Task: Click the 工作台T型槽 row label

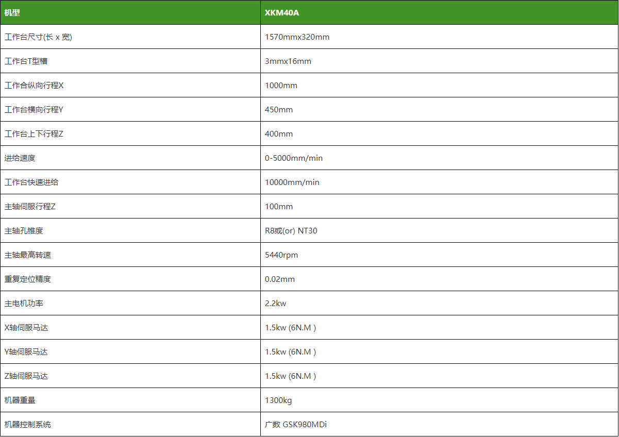Action: coord(26,61)
